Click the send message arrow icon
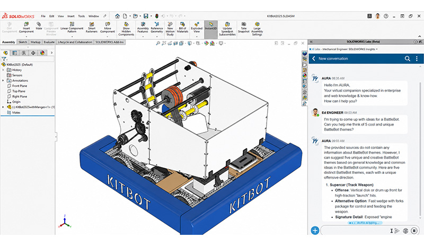424x246 pixels. pos(397,231)
